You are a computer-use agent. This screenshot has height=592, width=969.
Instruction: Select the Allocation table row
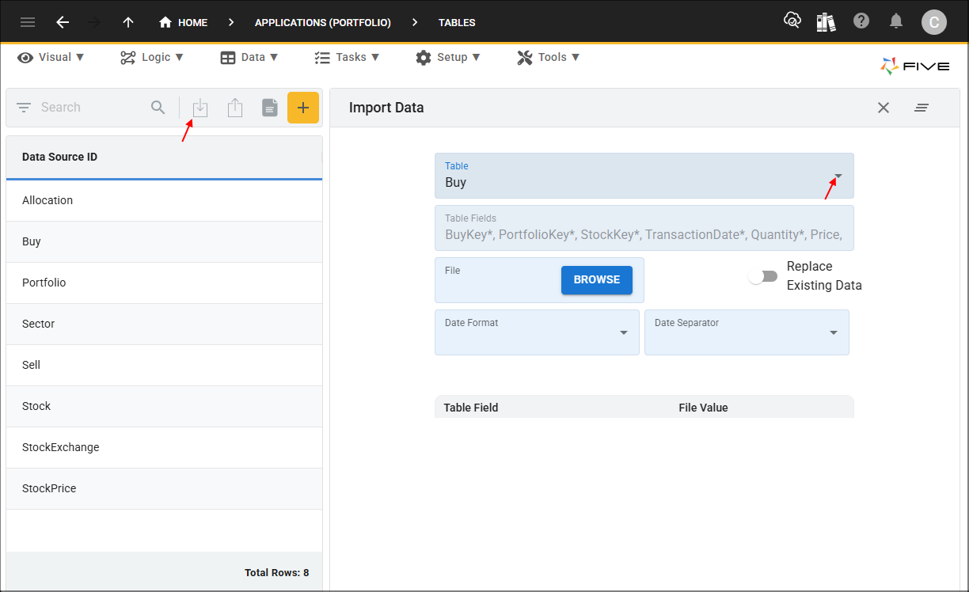(164, 201)
